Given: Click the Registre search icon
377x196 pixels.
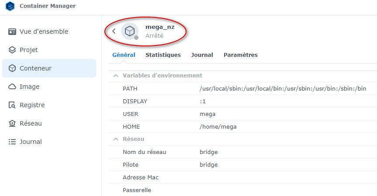Looking at the screenshot, I should click(x=12, y=105).
